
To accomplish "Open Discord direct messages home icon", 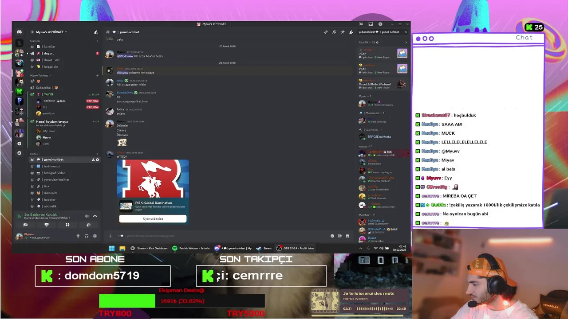I will click(19, 32).
